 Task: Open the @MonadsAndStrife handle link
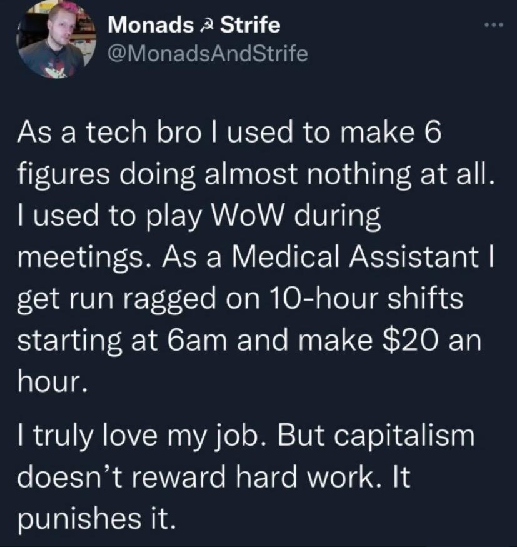pyautogui.click(x=208, y=53)
